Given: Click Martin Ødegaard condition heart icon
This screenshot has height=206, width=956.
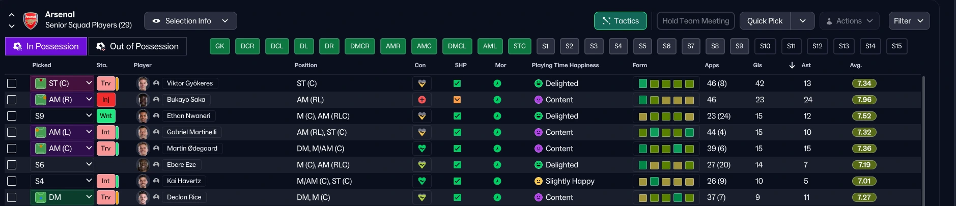Looking at the screenshot, I should click(421, 149).
